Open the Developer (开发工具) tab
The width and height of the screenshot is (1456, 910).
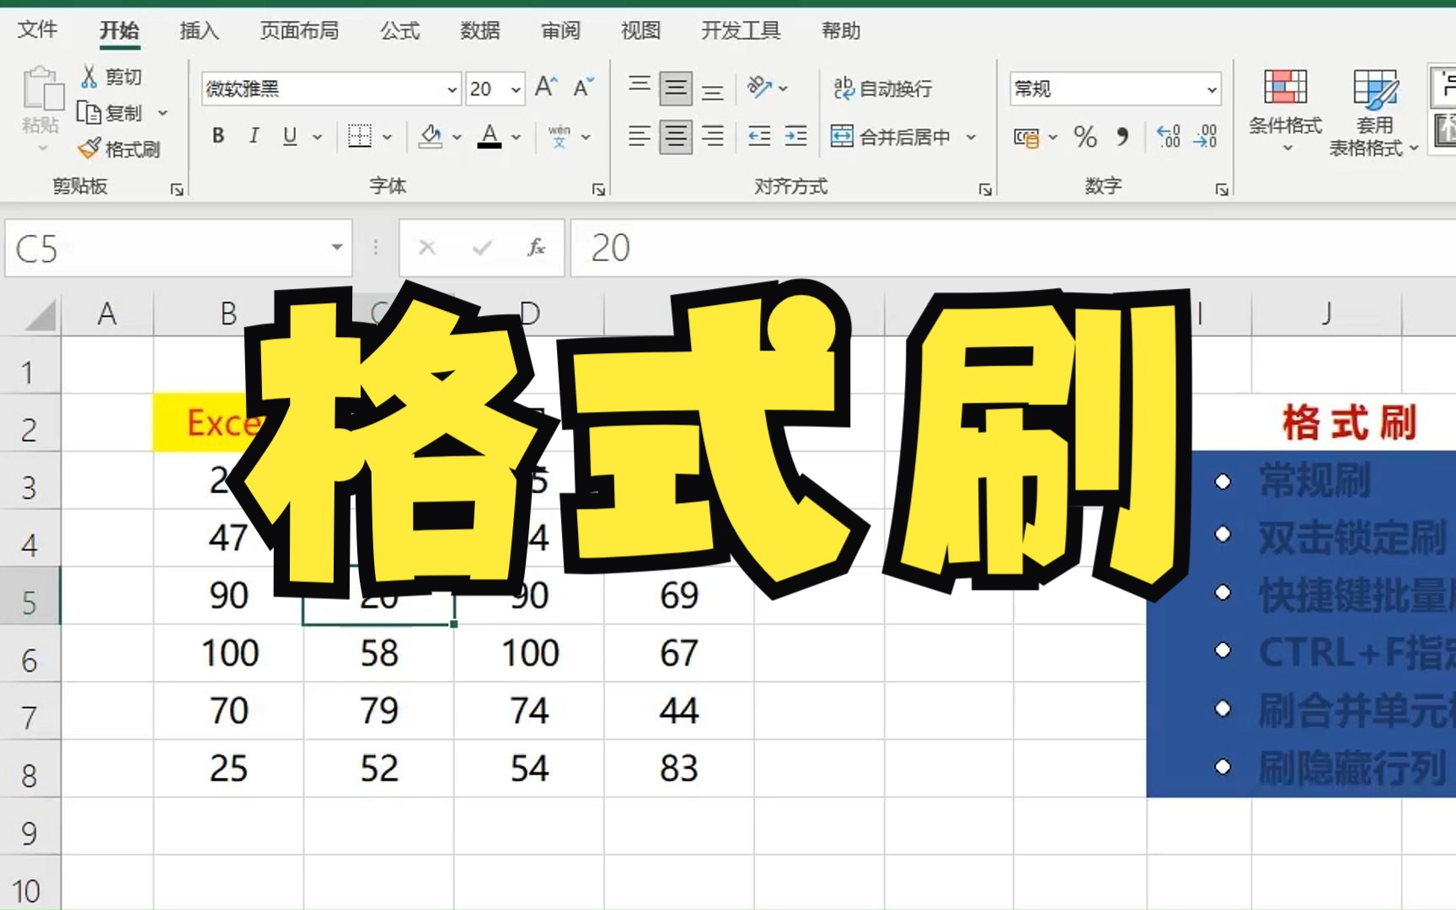tap(741, 30)
